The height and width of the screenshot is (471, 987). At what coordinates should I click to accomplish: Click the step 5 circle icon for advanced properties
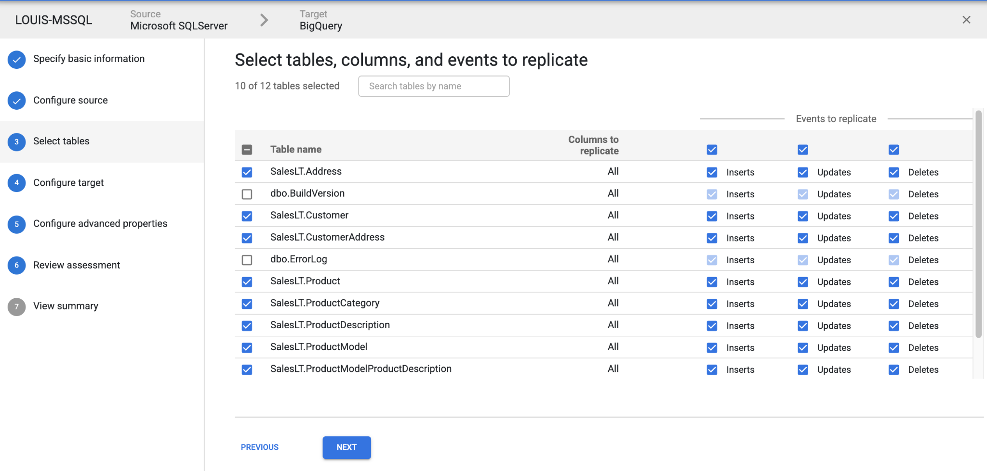point(17,224)
